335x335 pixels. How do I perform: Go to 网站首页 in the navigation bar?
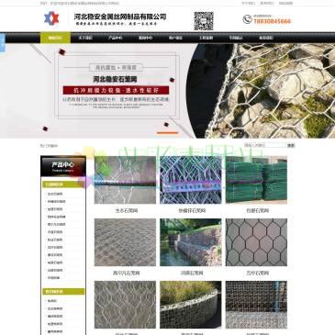point(55,38)
